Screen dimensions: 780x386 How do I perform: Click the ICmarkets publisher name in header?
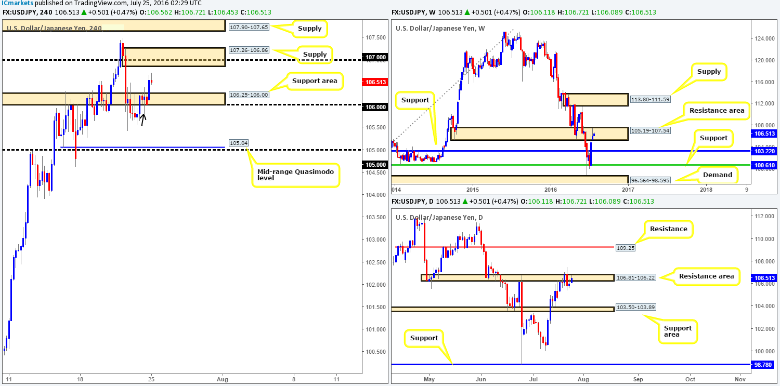[17, 3]
